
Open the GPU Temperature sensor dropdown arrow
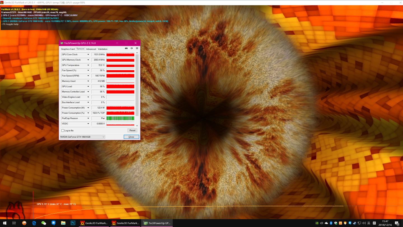(88, 65)
